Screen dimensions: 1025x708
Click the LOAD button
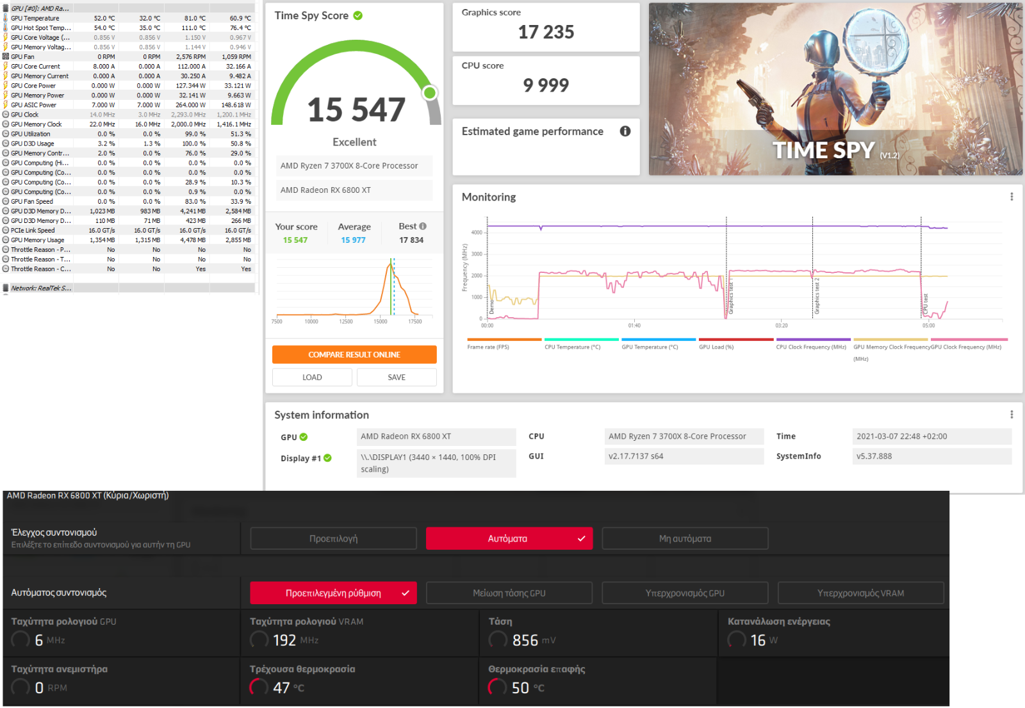pyautogui.click(x=312, y=377)
